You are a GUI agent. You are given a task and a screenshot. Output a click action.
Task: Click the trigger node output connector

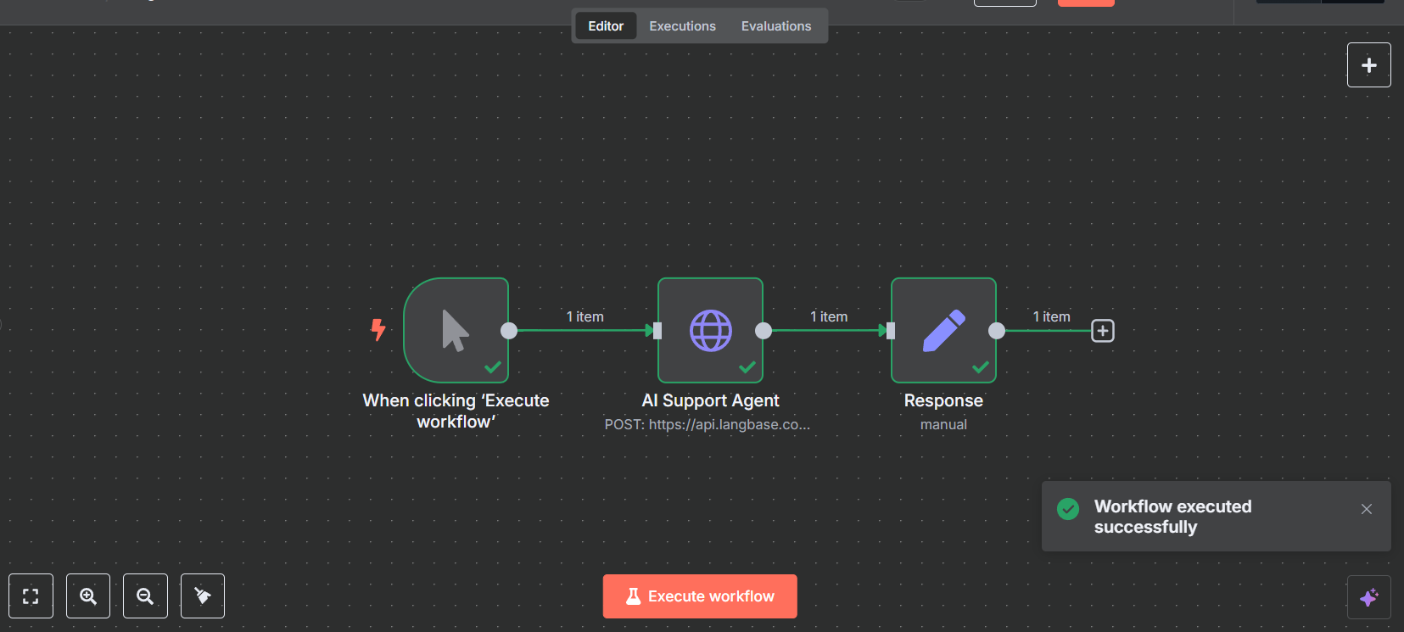[x=509, y=331]
